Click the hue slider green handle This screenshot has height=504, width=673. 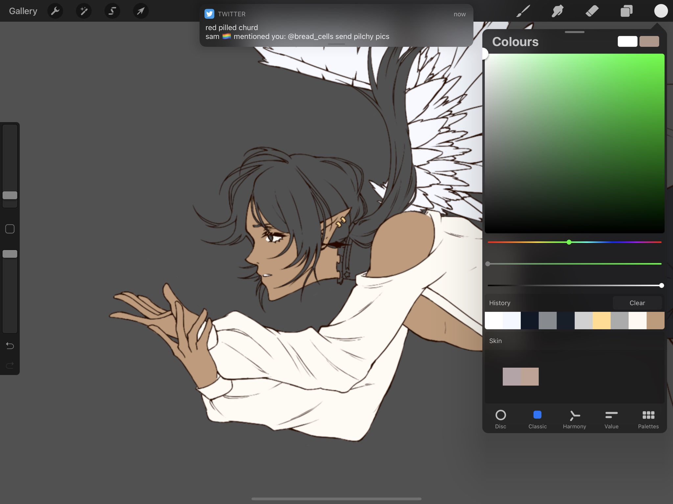[569, 242]
